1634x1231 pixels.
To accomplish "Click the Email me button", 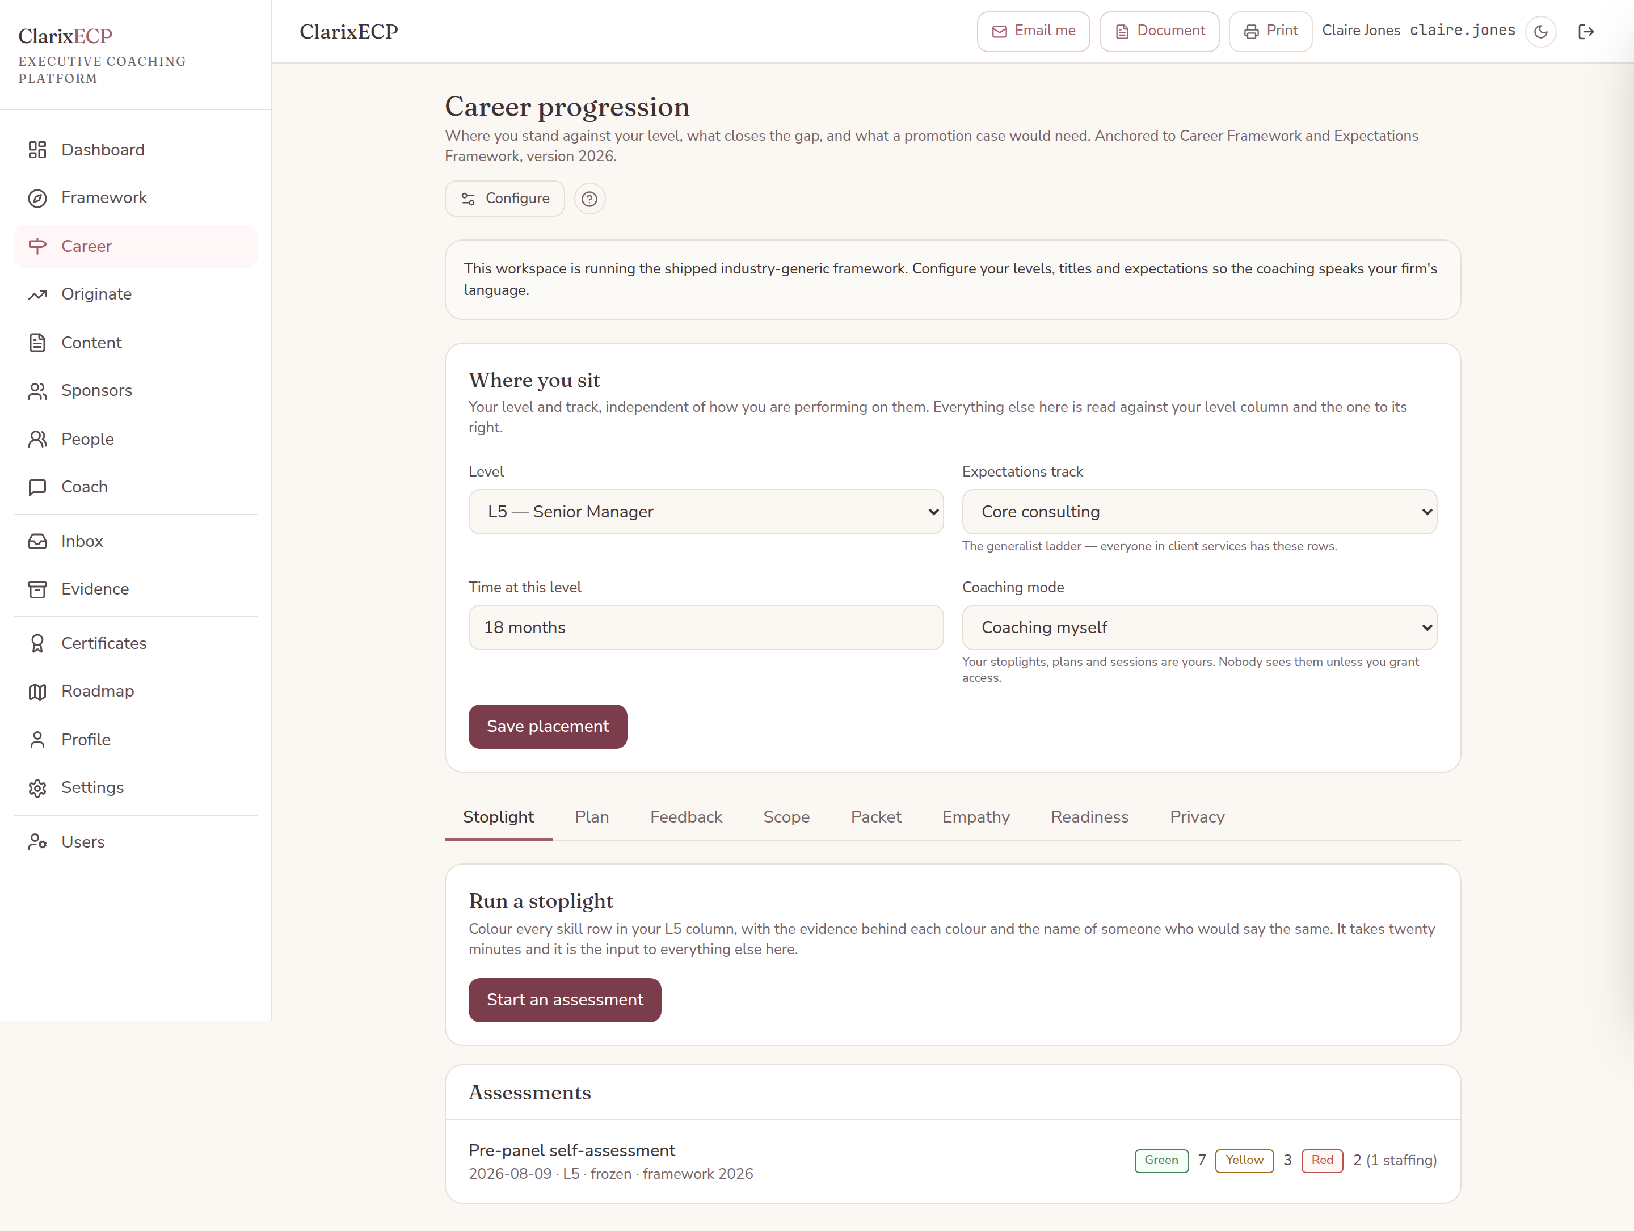I will [1033, 31].
